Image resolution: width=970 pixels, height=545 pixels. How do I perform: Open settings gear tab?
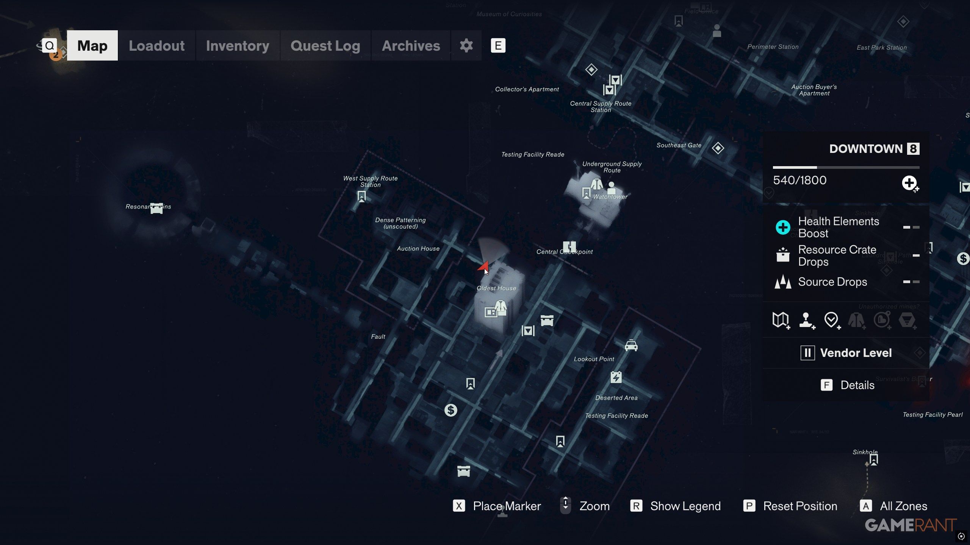click(x=466, y=45)
